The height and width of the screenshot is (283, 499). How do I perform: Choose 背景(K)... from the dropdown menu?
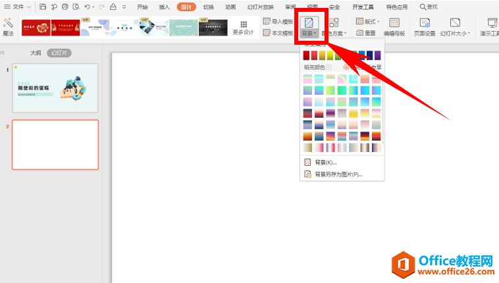pyautogui.click(x=326, y=162)
